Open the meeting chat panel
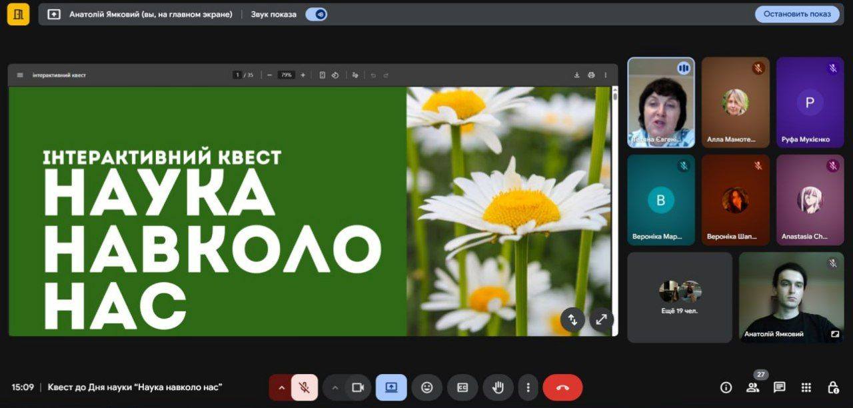The width and height of the screenshot is (853, 408). [779, 387]
